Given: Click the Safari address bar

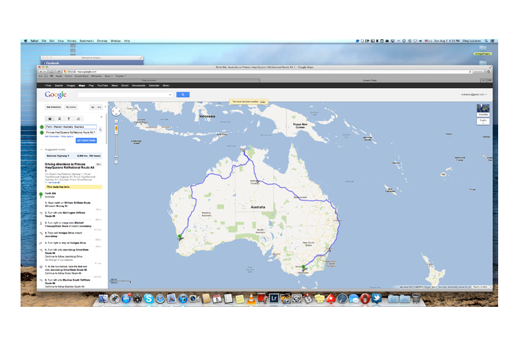Looking at the screenshot, I should 267,71.
